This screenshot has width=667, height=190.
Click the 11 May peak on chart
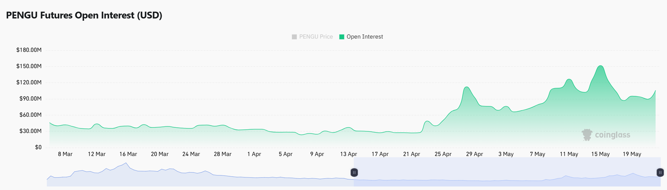tap(569, 79)
